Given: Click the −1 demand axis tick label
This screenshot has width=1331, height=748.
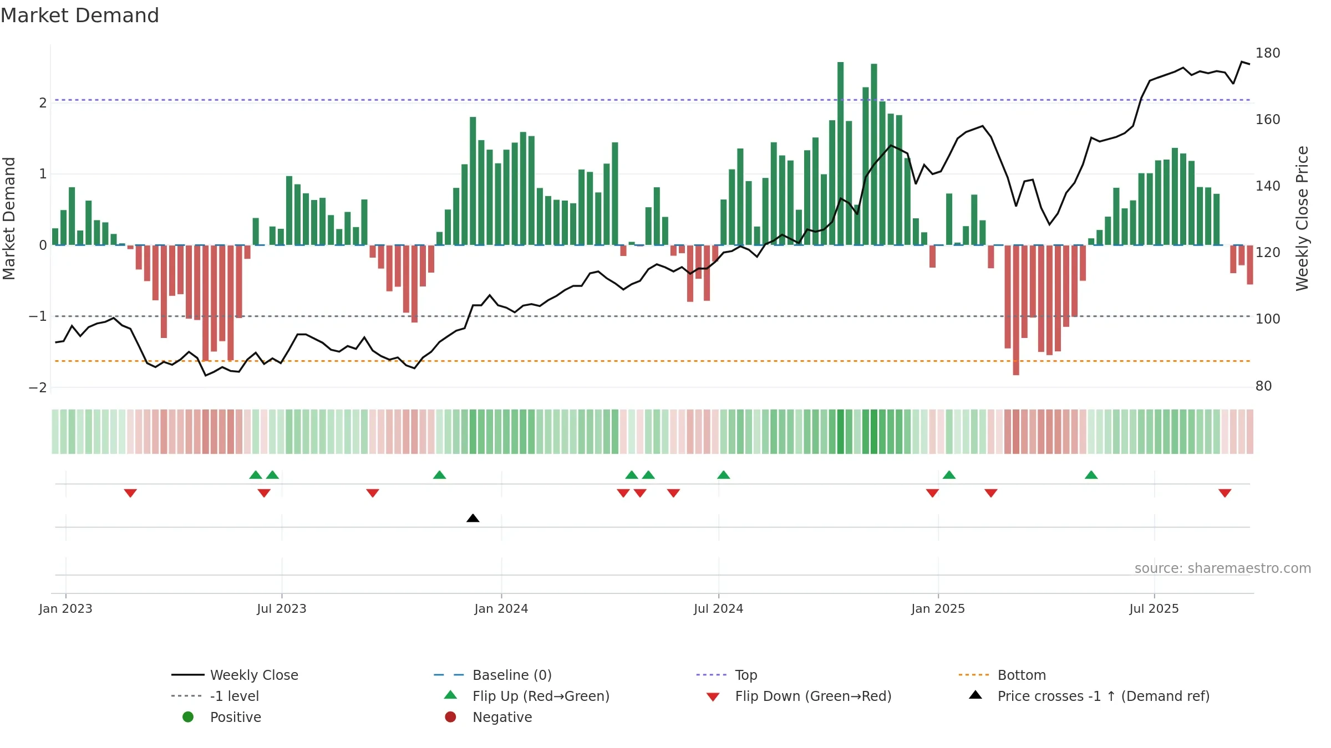Looking at the screenshot, I should tap(38, 316).
